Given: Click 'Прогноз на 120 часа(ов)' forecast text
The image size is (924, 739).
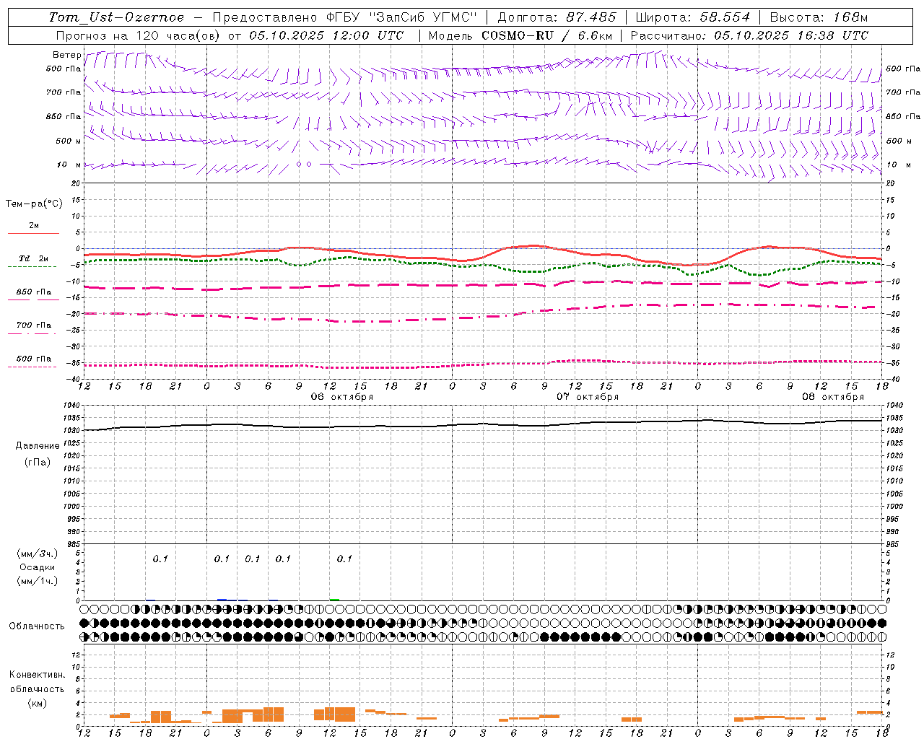Looking at the screenshot, I should coord(139,35).
